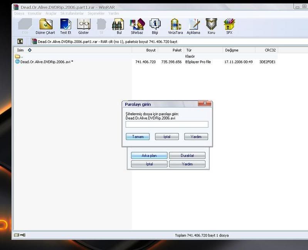Go up one folder level arrow

click(x=20, y=41)
